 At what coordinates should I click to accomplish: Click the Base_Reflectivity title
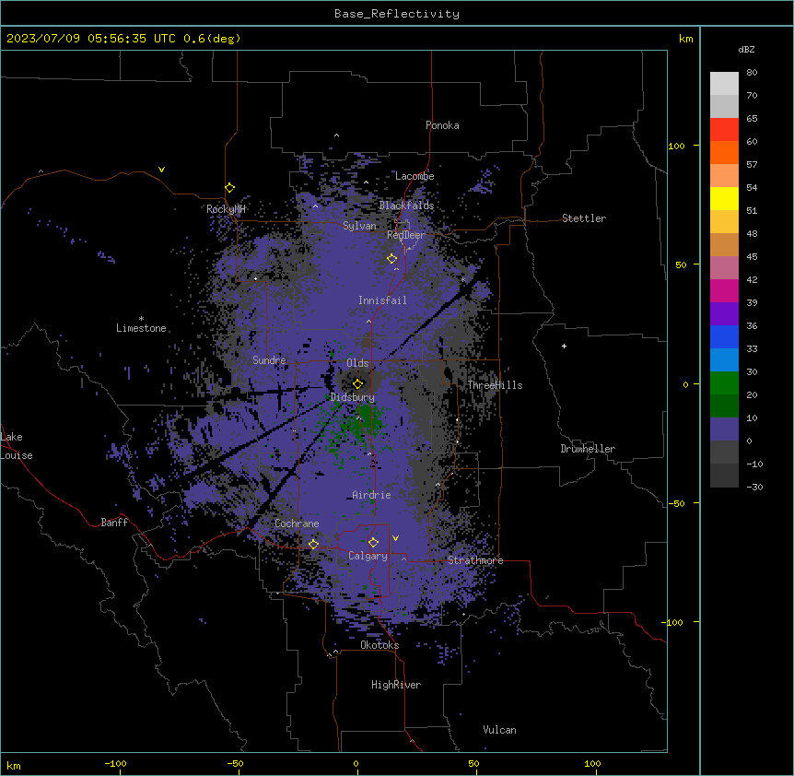point(397,14)
